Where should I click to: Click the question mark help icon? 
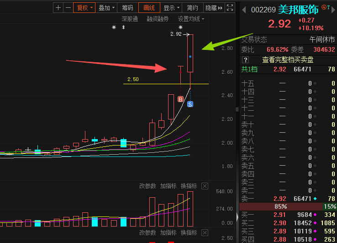245,59
